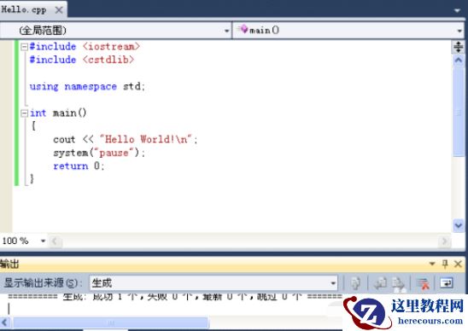
Task: Click the editor scroll down arrow
Action: pyautogui.click(x=459, y=225)
